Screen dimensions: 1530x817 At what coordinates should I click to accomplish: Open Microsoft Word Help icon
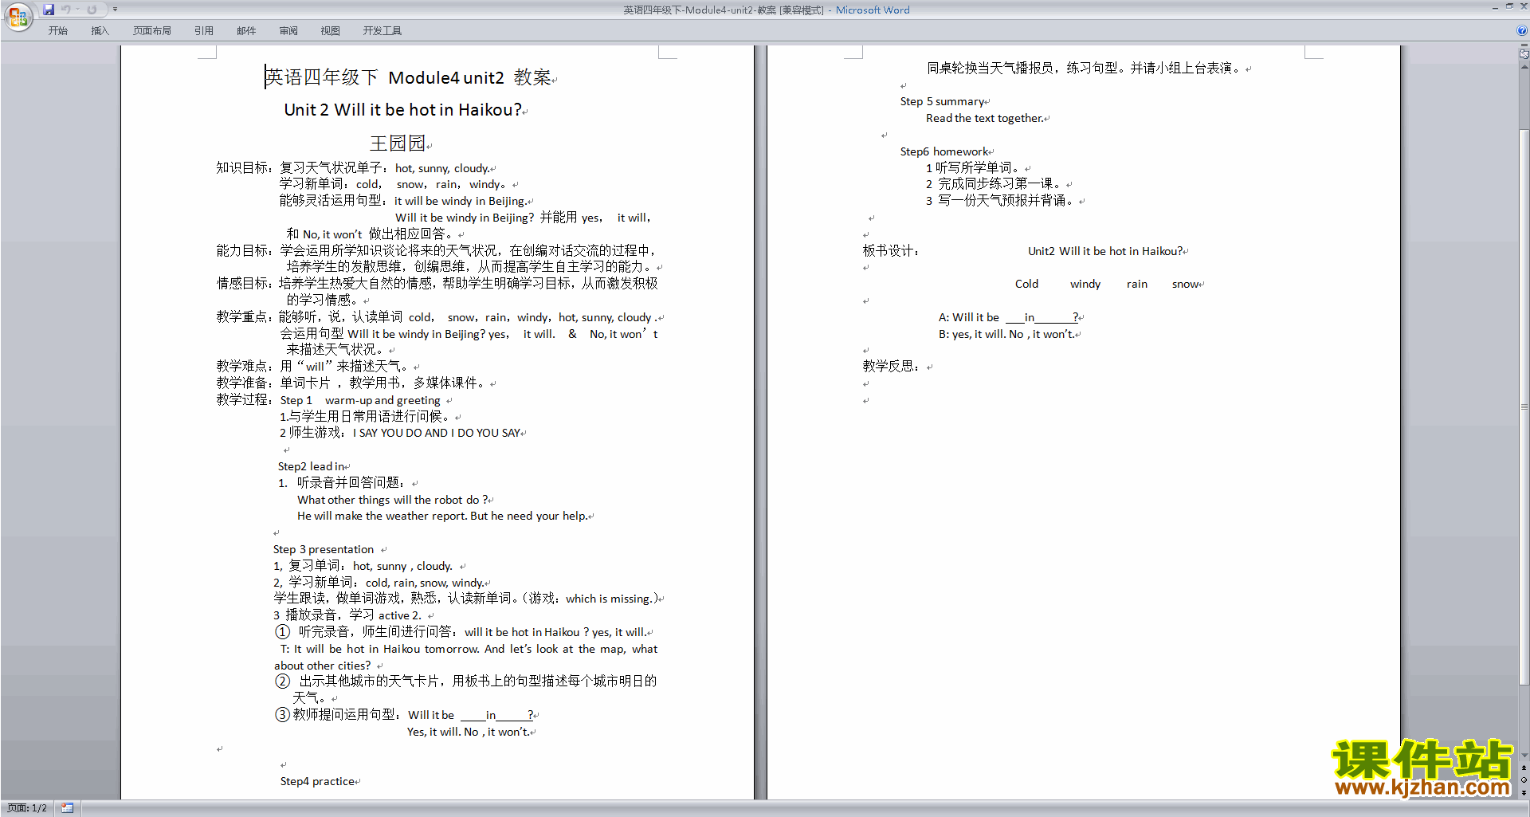coord(1522,30)
